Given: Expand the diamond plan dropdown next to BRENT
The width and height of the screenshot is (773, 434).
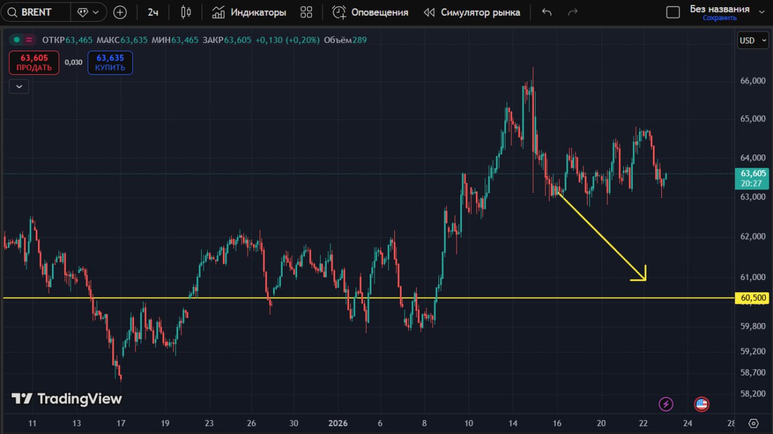Looking at the screenshot, I should (88, 12).
